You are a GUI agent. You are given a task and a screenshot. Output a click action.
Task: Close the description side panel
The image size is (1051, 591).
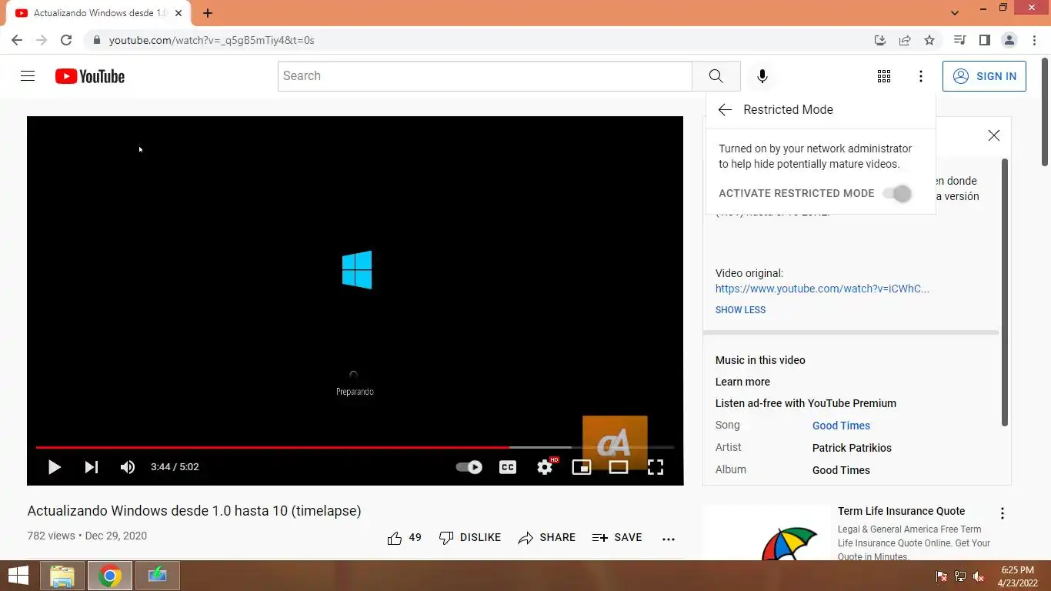(994, 135)
